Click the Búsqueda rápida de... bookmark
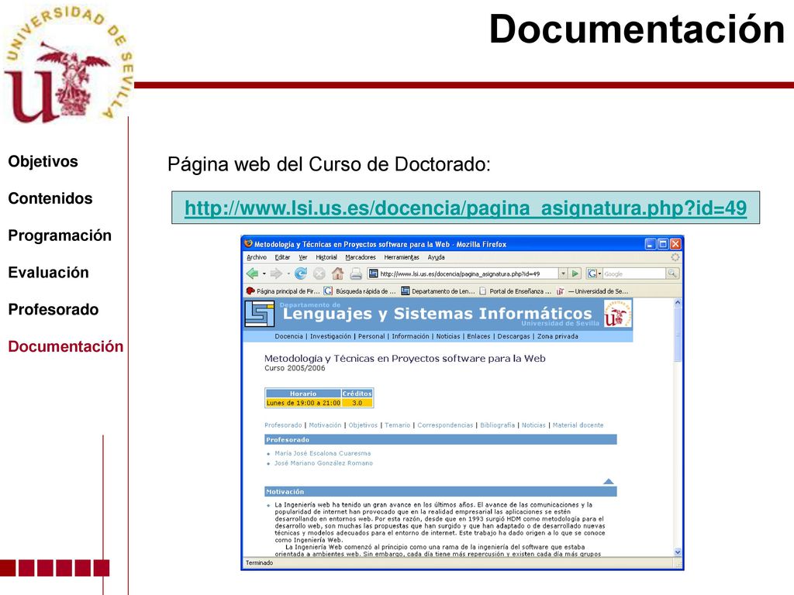 360,291
